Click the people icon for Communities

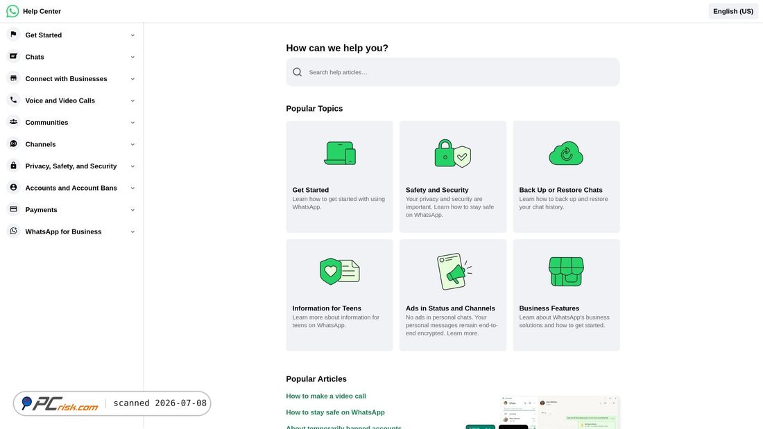pos(14,122)
